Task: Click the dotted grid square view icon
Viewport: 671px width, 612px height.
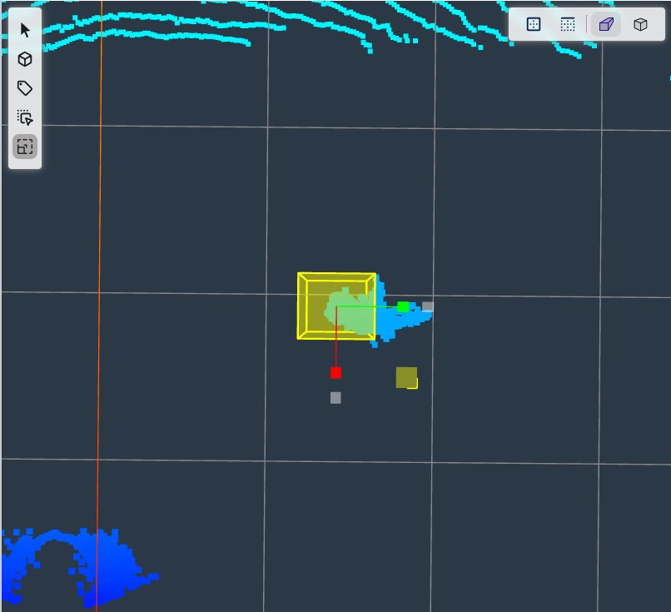Action: pos(568,25)
